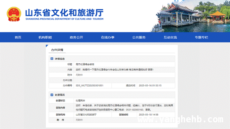Click the 办件分类 label

67,80
